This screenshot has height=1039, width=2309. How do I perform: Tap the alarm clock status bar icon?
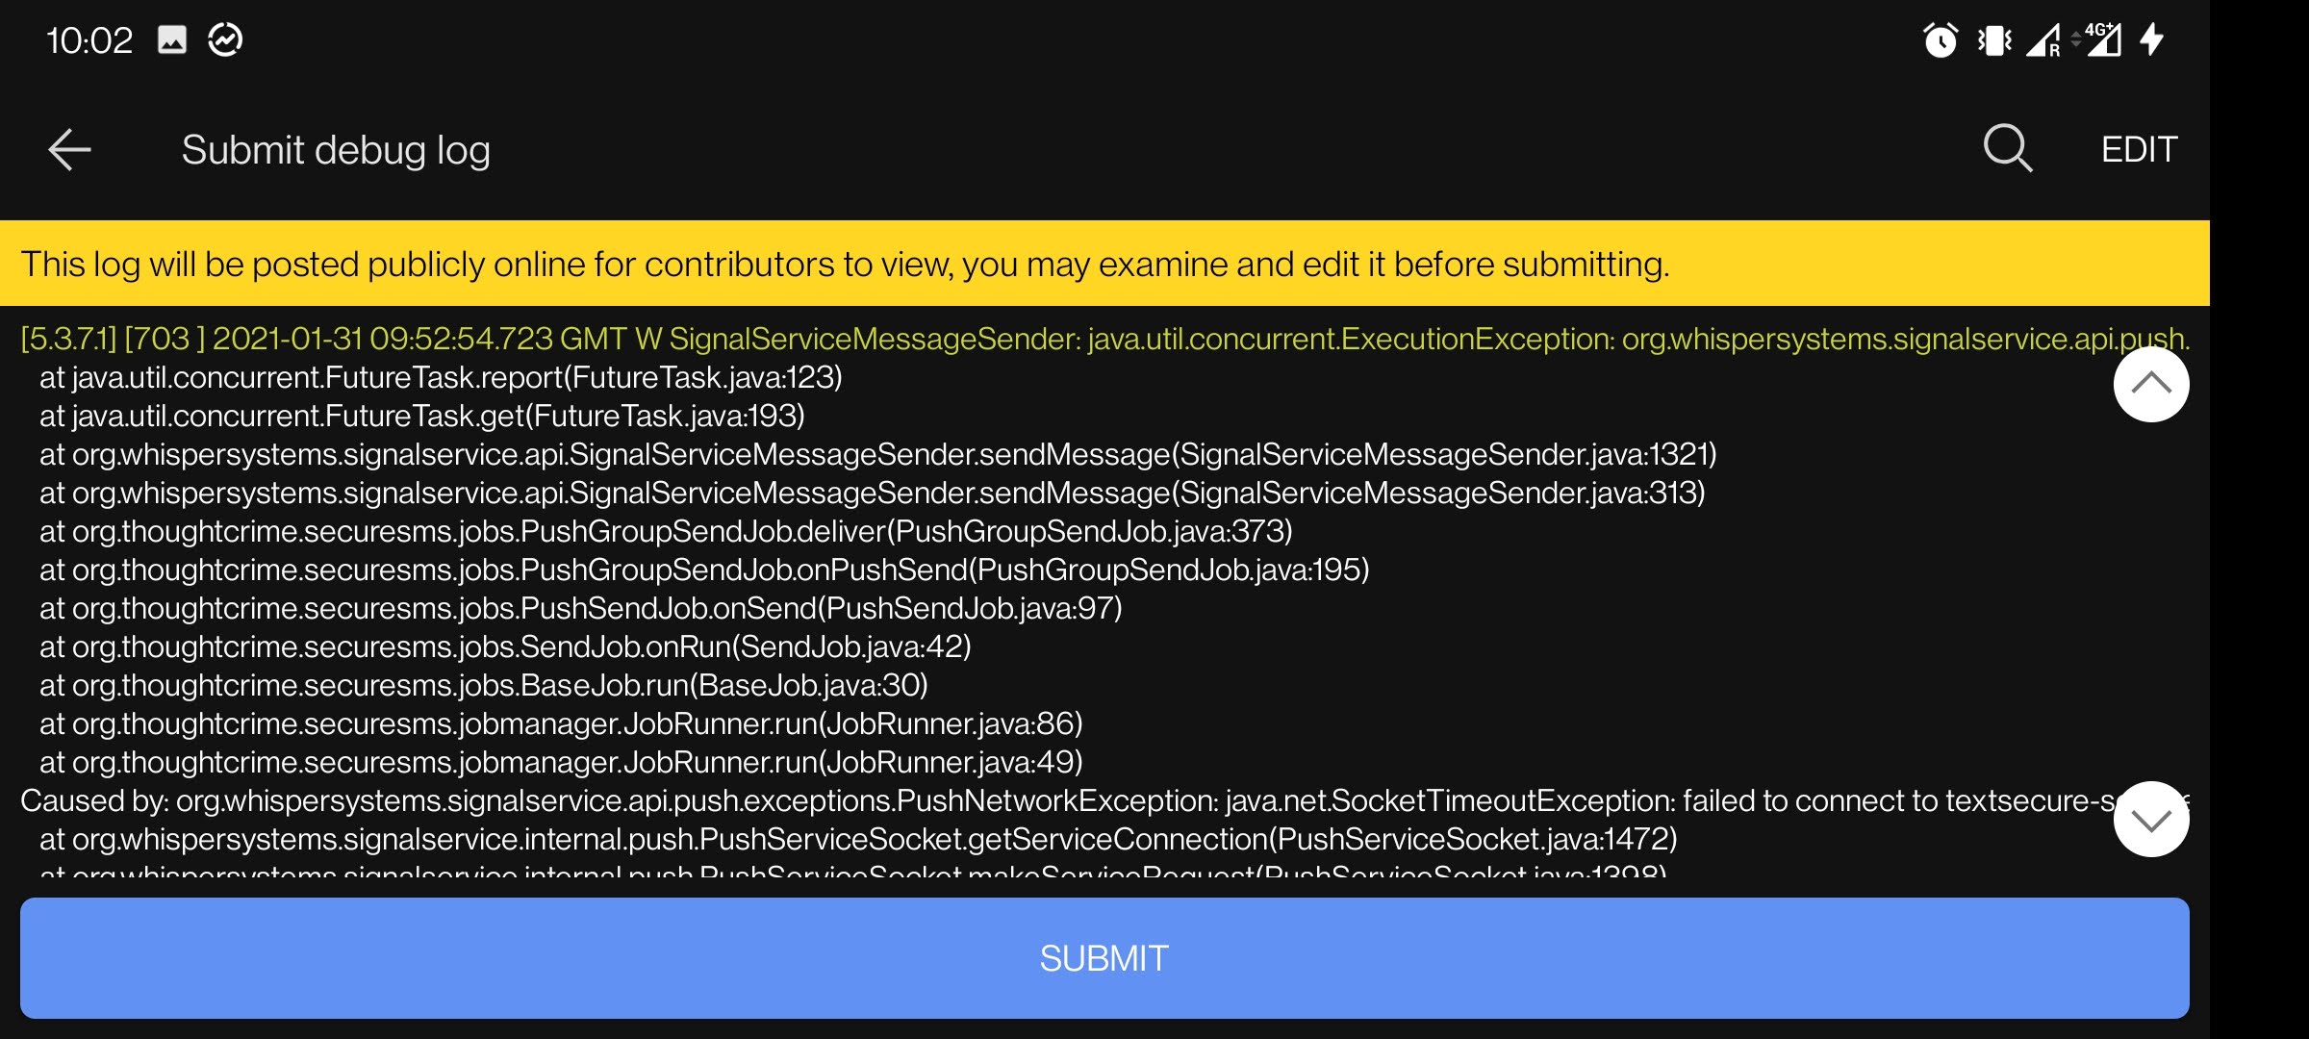[x=1941, y=40]
